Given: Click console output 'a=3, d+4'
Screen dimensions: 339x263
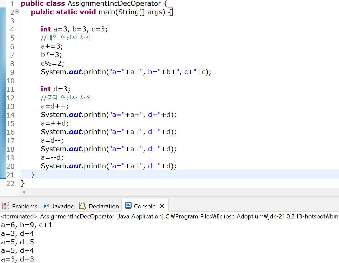Looking at the screenshot, I should click(x=17, y=233).
